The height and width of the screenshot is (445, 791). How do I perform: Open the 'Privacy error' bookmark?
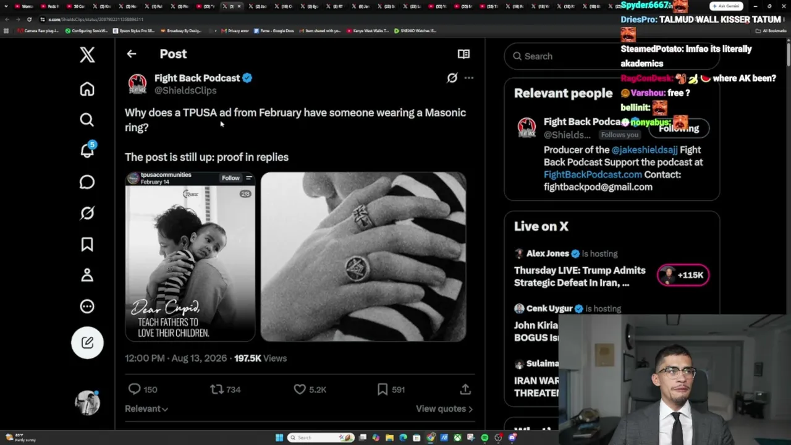pyautogui.click(x=235, y=30)
